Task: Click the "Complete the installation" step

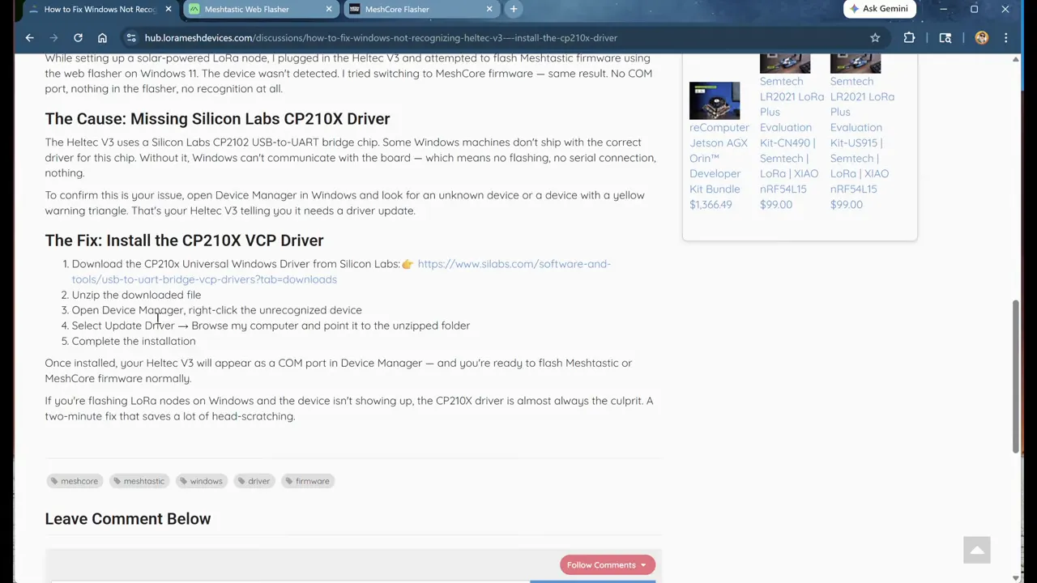Action: tap(134, 341)
